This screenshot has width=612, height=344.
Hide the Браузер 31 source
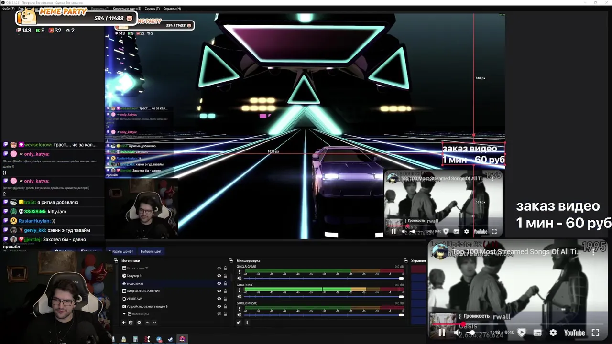pos(219,276)
